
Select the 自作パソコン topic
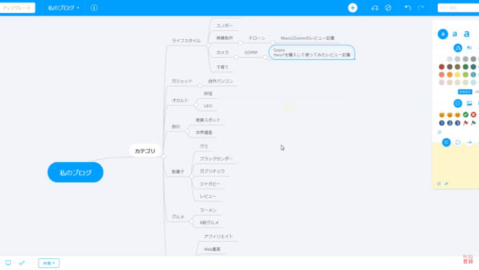[x=220, y=81]
